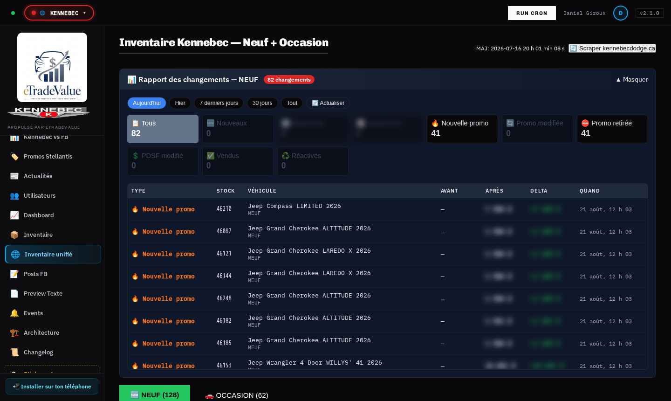This screenshot has width=671, height=401.
Task: Click the bell icon for Events
Action: coord(14,313)
